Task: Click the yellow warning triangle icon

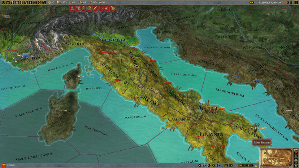Action: 256,166
